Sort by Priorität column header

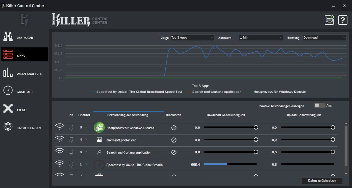84,115
